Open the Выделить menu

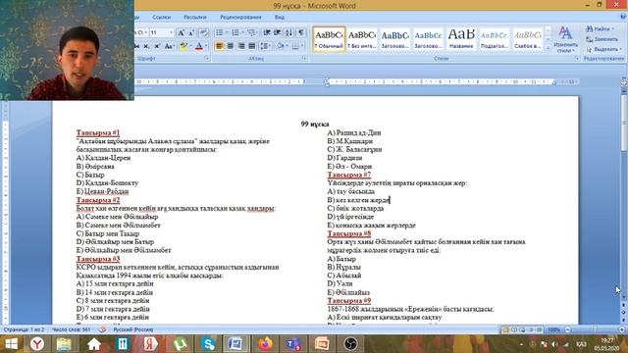pyautogui.click(x=603, y=49)
